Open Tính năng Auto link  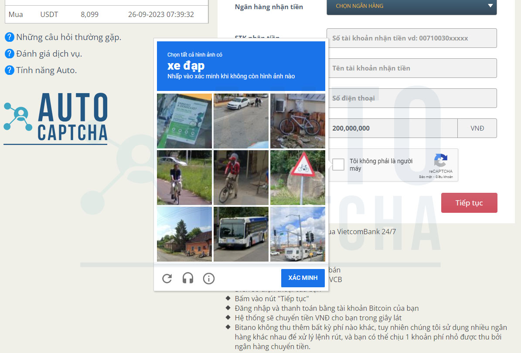(x=47, y=71)
